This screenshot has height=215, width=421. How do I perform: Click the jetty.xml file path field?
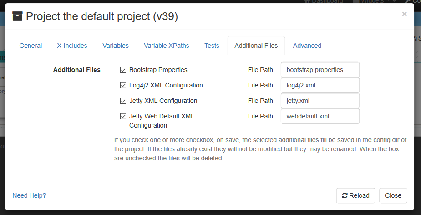[320, 101]
